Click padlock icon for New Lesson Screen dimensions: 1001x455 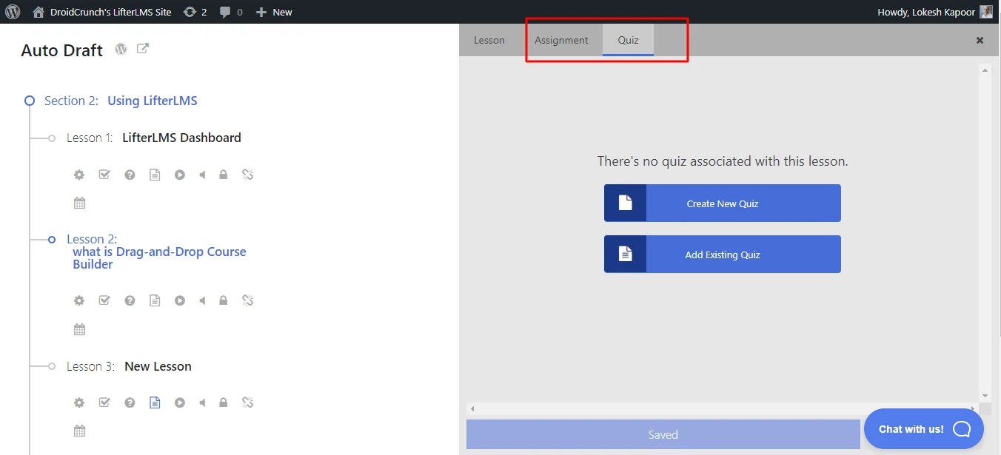[224, 403]
